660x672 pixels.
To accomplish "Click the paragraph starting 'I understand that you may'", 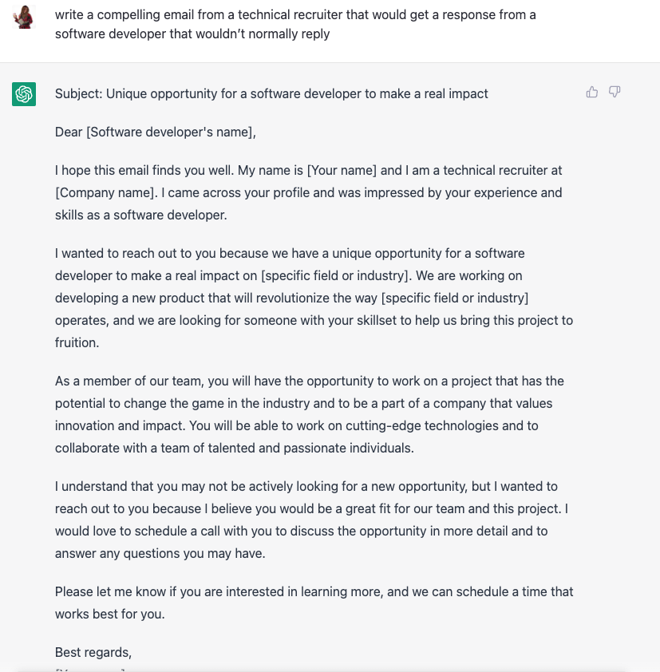I will tap(311, 520).
